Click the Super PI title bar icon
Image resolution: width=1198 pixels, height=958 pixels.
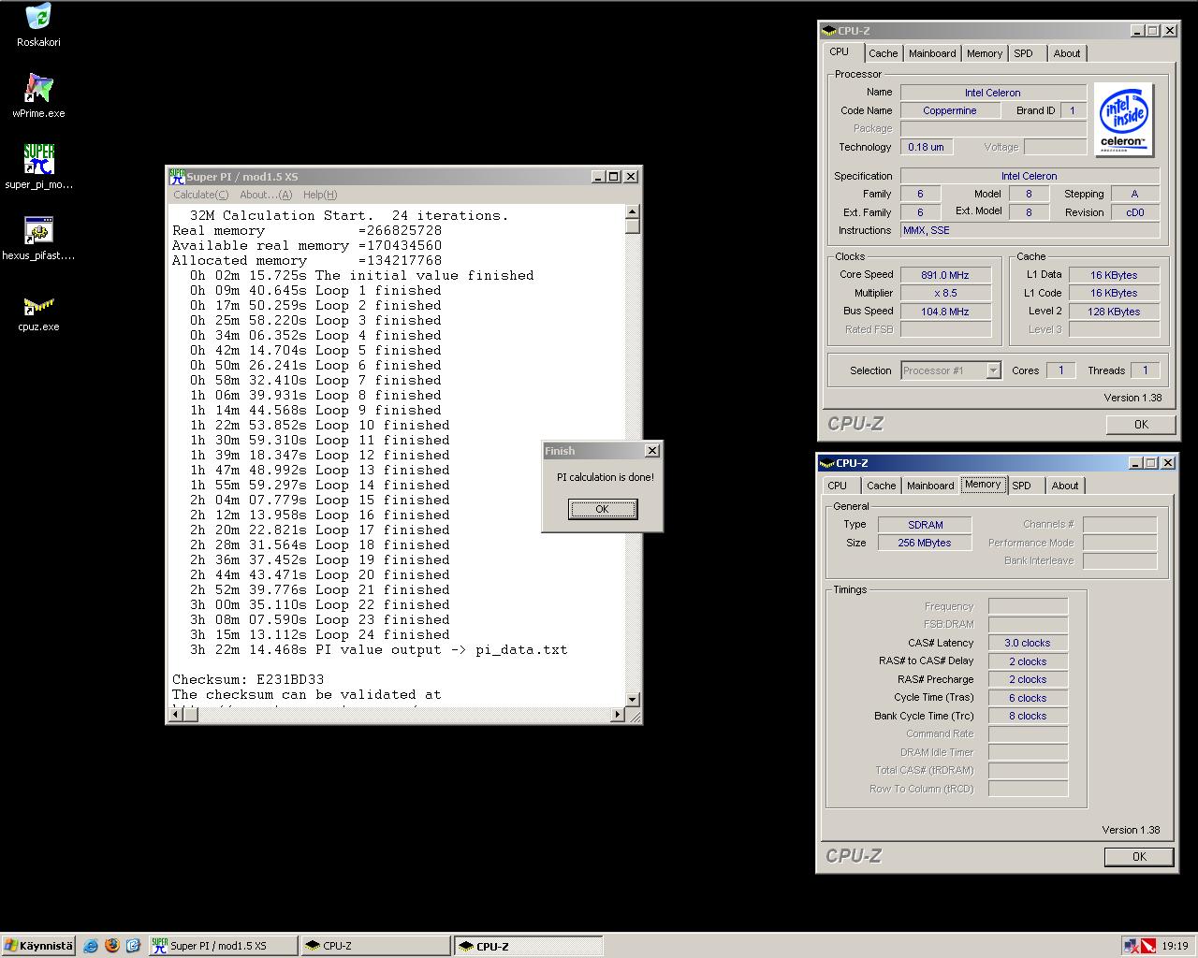coord(177,176)
